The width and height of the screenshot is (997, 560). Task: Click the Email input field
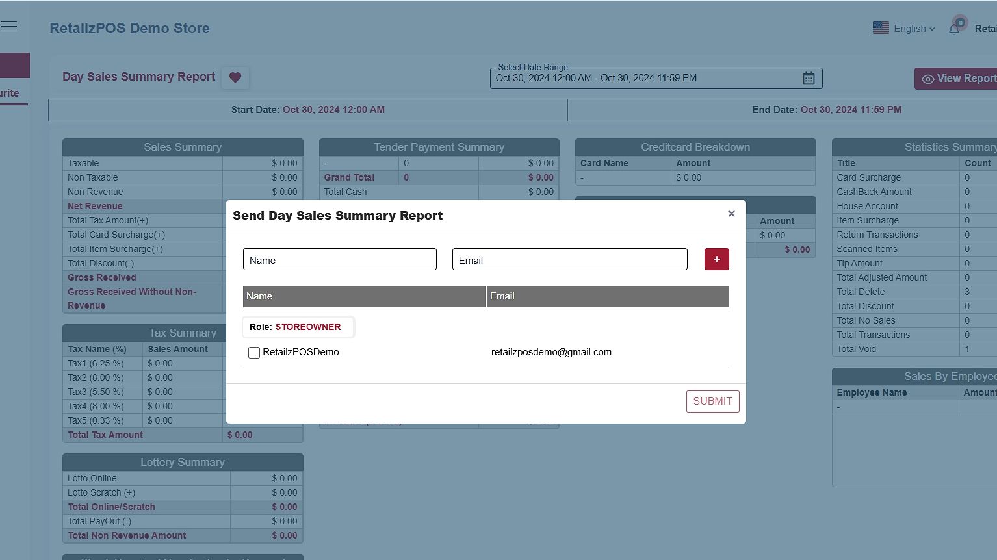tap(569, 260)
